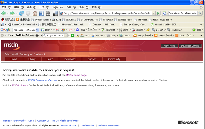Click the Gmail icon in Google toolbar
205x129 pixels.
click(70, 30)
